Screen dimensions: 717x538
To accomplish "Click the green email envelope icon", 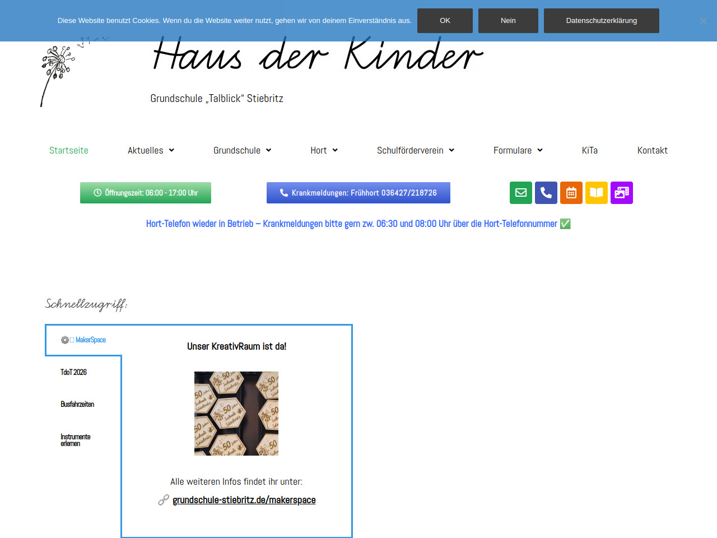I will (520, 193).
